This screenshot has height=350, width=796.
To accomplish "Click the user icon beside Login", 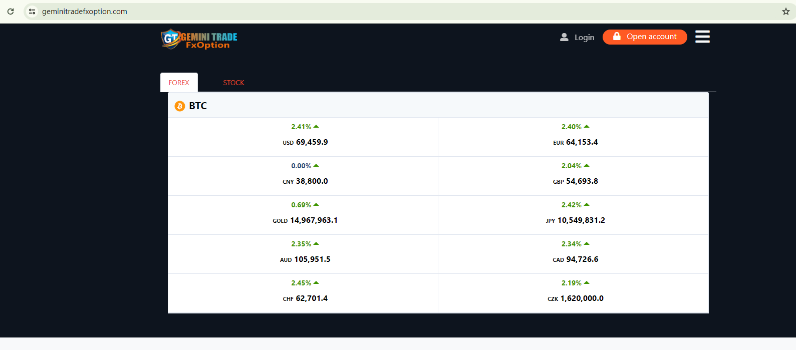I will (564, 37).
